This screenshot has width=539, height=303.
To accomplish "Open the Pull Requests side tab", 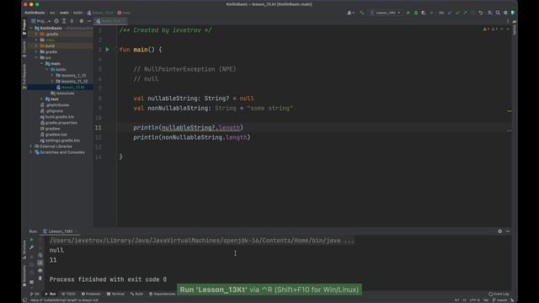I will 24,77.
